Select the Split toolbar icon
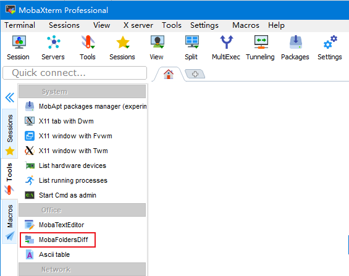 191,42
